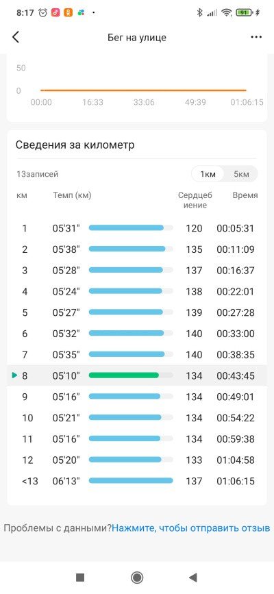Select the kilometer 1 row with 05'31"
Viewport: 274px width, 594px height.
point(137,228)
